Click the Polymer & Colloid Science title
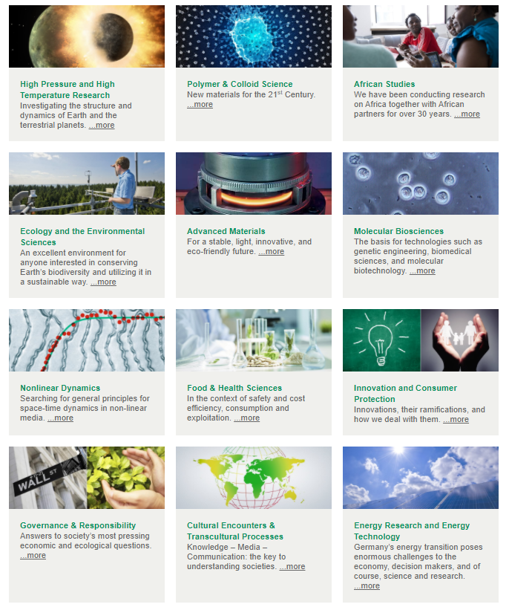This screenshot has height=610, width=509. (240, 84)
